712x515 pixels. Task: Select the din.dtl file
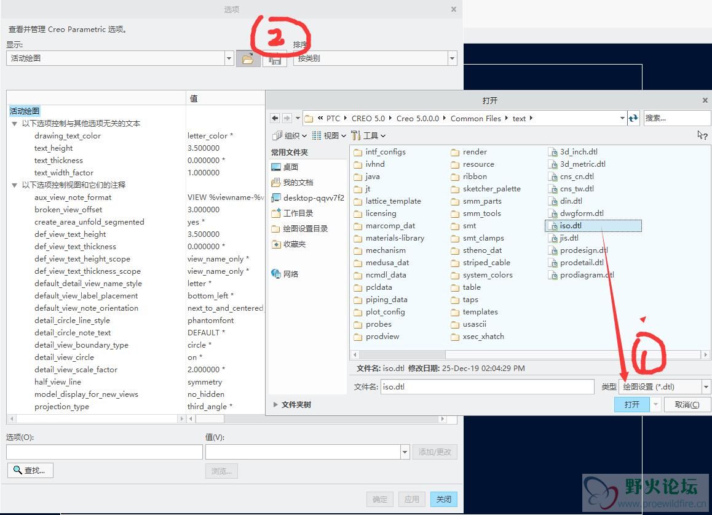coord(565,201)
